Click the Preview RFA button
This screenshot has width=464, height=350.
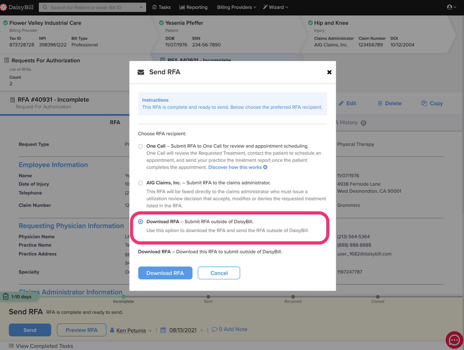82,330
